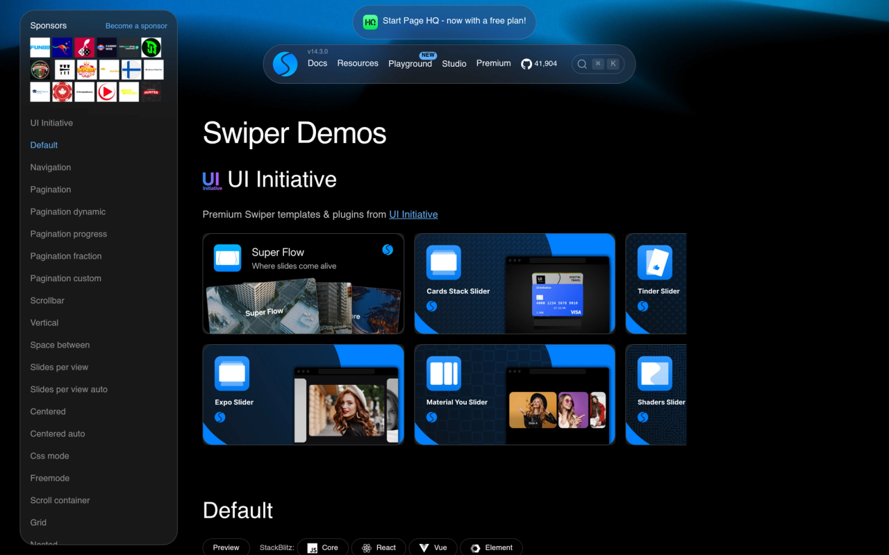Viewport: 889px width, 555px height.
Task: Open the Super Flow template card
Action: [304, 284]
